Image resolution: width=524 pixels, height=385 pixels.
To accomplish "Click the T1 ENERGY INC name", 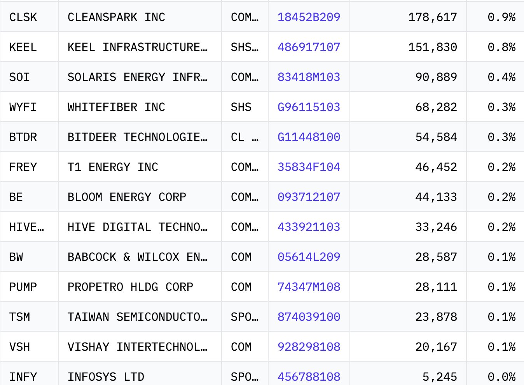I will click(x=113, y=167).
